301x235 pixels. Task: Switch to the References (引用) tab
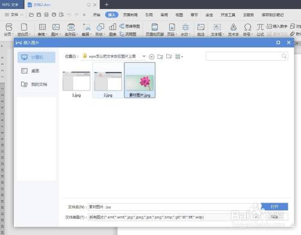coord(149,15)
